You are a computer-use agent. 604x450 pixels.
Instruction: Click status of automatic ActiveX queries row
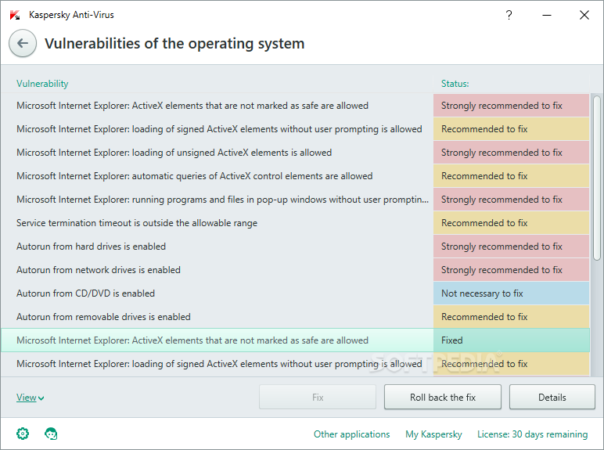512,175
